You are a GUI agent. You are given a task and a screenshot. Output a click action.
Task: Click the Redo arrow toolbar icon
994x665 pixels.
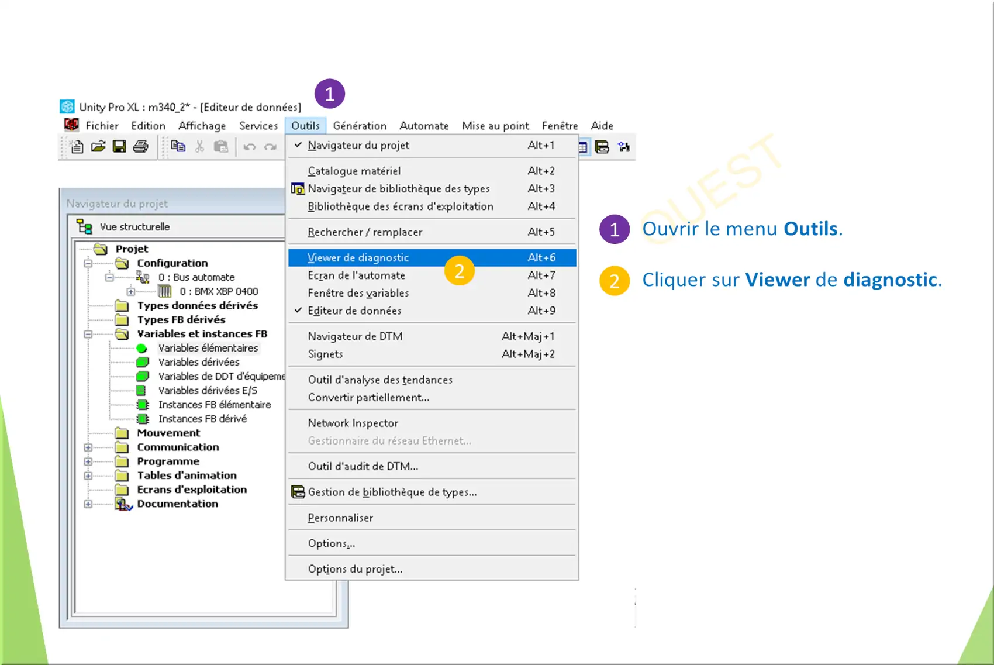coord(270,147)
